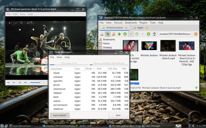Stop the video playback
The width and height of the screenshot is (206, 128).
tap(20, 82)
